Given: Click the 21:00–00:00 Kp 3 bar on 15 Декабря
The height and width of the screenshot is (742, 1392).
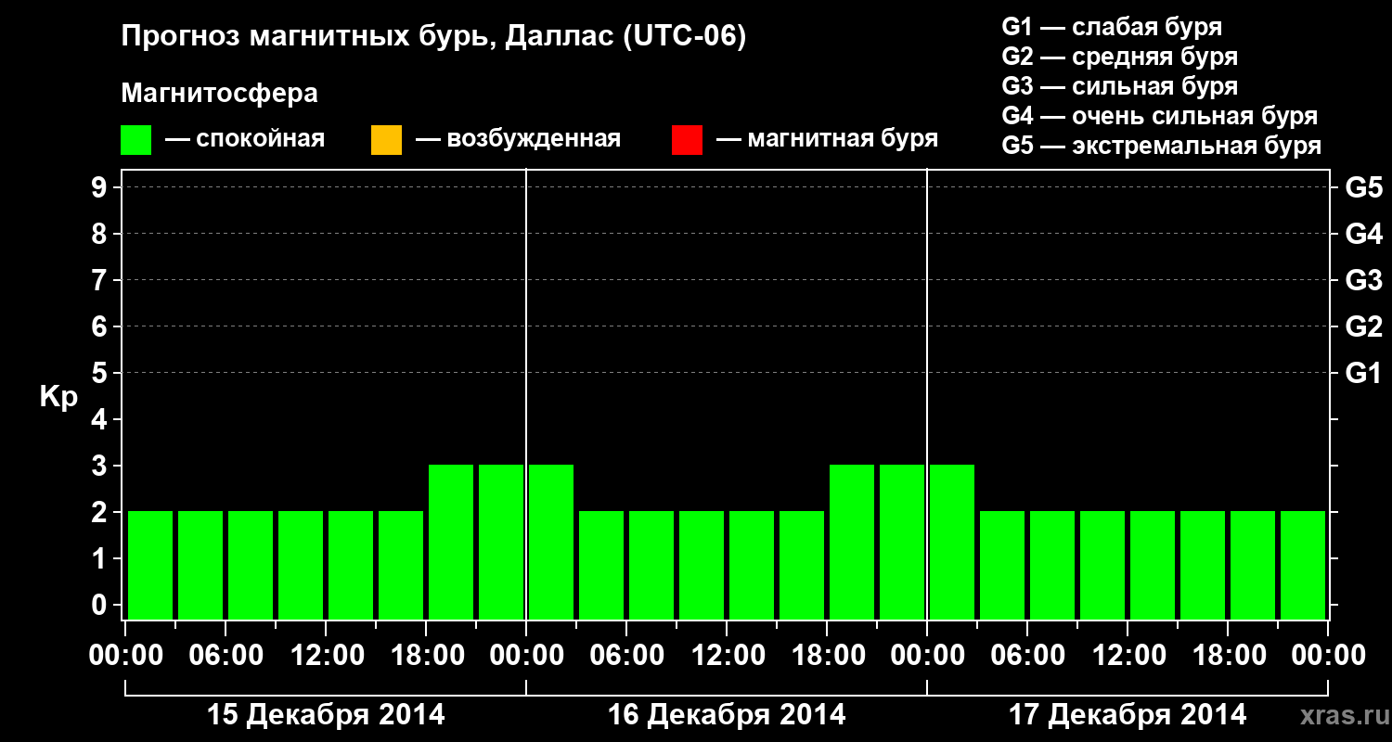Looking at the screenshot, I should pos(501,542).
